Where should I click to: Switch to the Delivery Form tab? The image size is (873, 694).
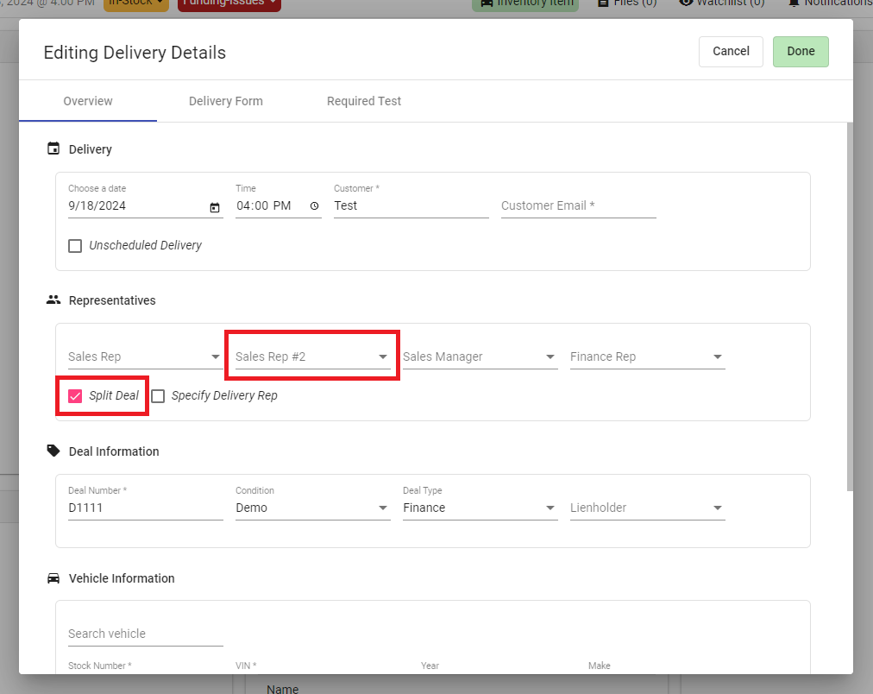(225, 101)
